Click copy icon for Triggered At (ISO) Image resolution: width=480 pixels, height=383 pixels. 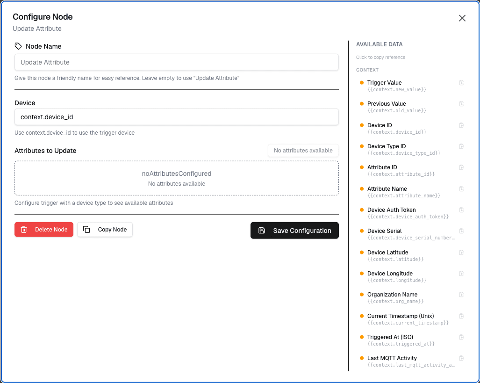[x=461, y=337]
